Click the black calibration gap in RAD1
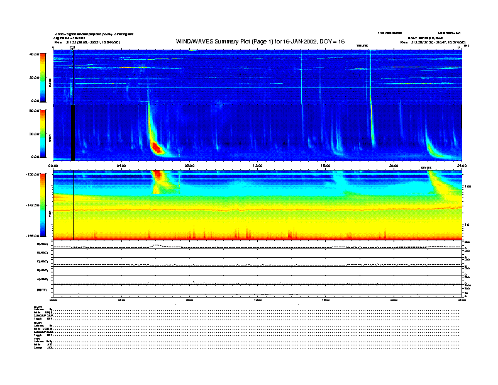The width and height of the screenshot is (498, 385). (x=73, y=133)
